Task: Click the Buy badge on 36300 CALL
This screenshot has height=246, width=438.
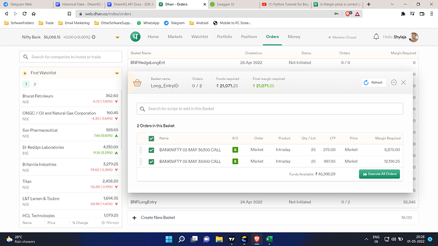Action: tap(236, 150)
